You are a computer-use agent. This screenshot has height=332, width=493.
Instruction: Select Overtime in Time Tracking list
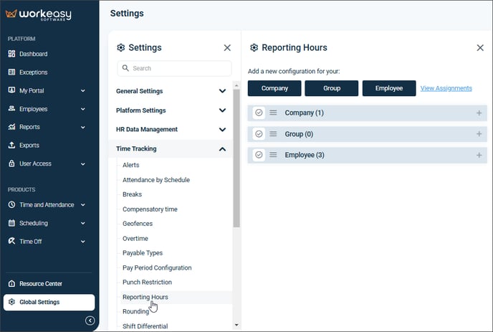(x=135, y=239)
